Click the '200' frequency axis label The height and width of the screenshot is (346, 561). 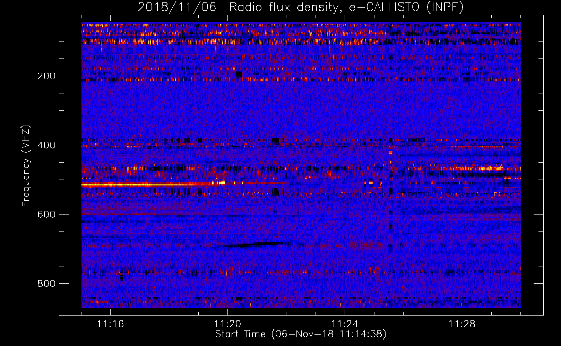46,76
